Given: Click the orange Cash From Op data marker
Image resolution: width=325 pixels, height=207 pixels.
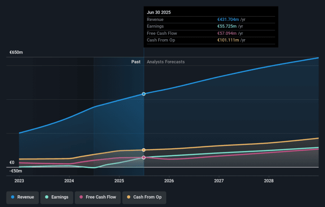Looking at the screenshot, I should 144,150.
